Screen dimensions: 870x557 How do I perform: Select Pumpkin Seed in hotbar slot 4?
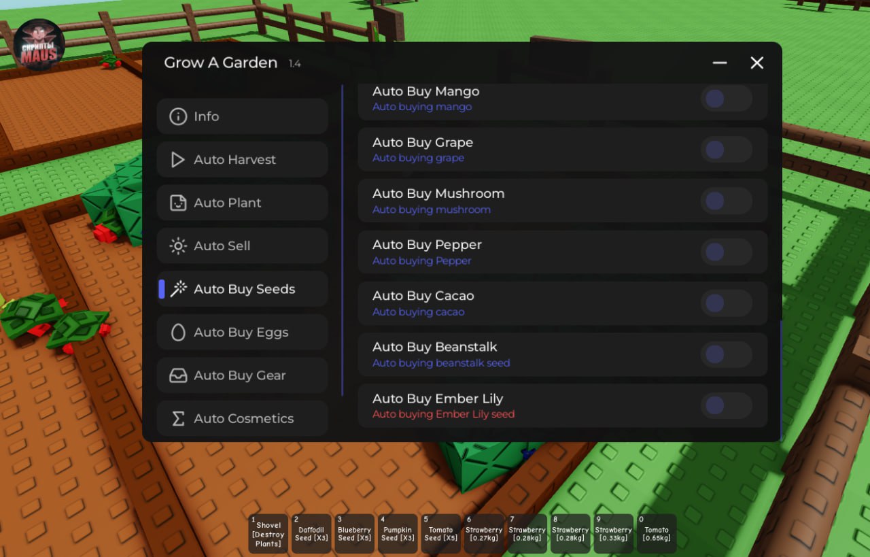coord(398,534)
